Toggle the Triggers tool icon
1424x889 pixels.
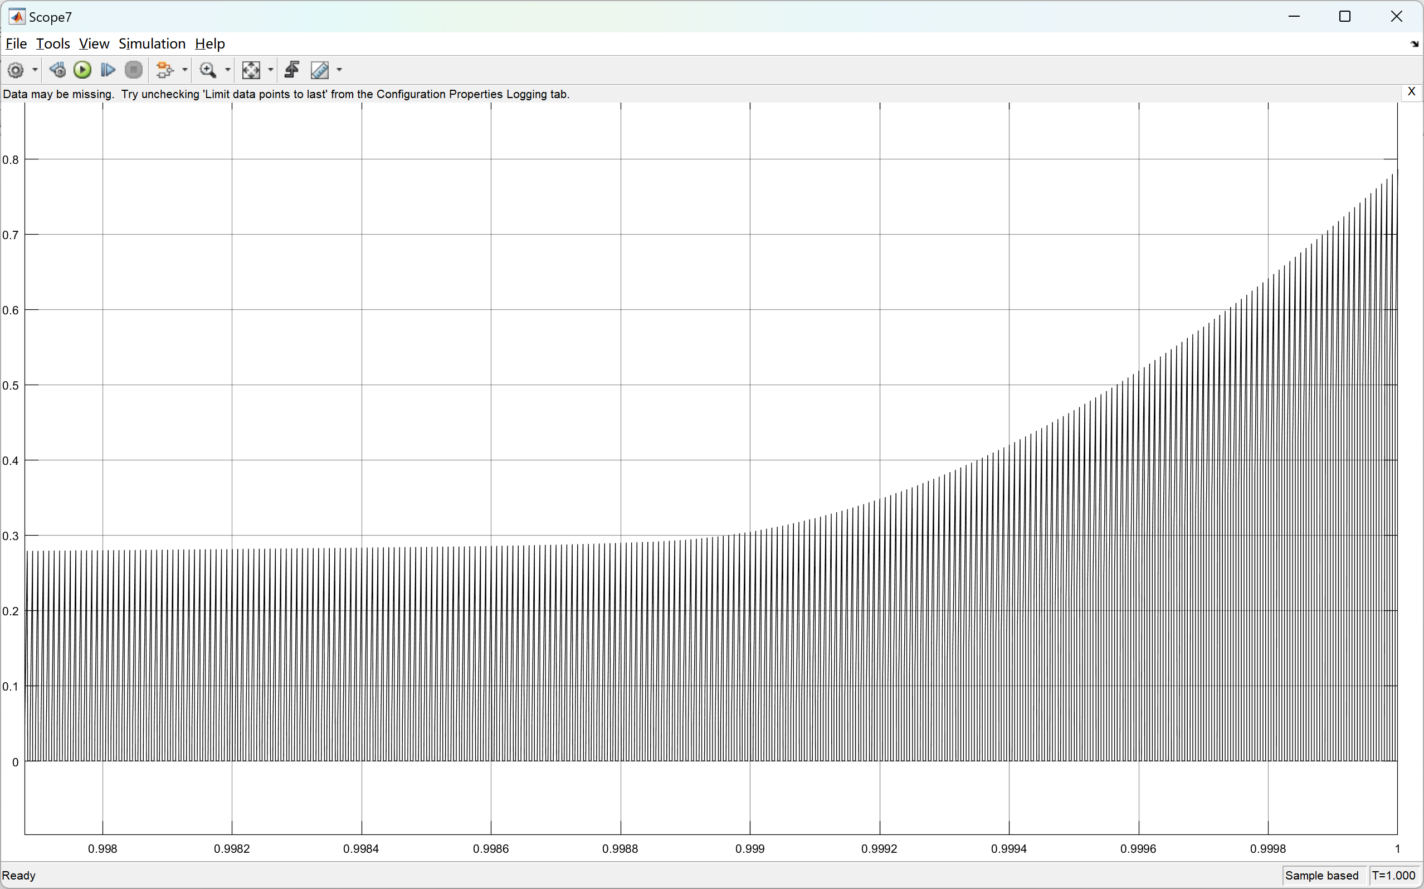292,70
